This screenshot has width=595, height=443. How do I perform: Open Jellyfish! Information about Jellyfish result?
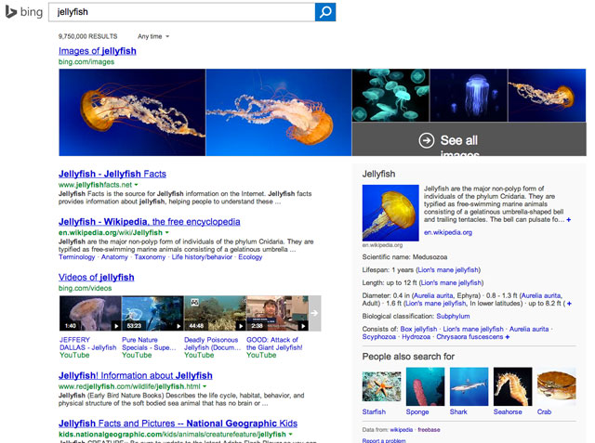point(136,375)
